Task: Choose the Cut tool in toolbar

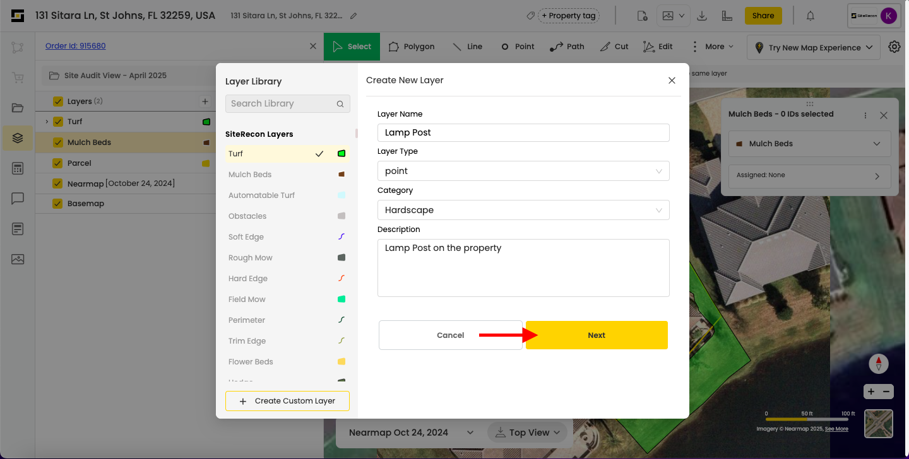Action: (x=614, y=47)
